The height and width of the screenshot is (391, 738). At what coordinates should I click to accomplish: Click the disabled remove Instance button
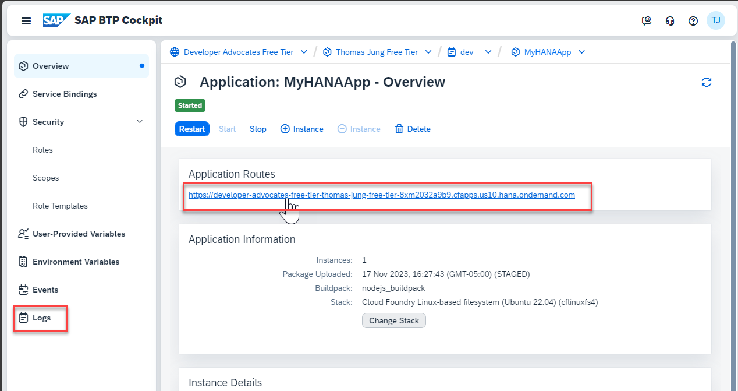359,129
